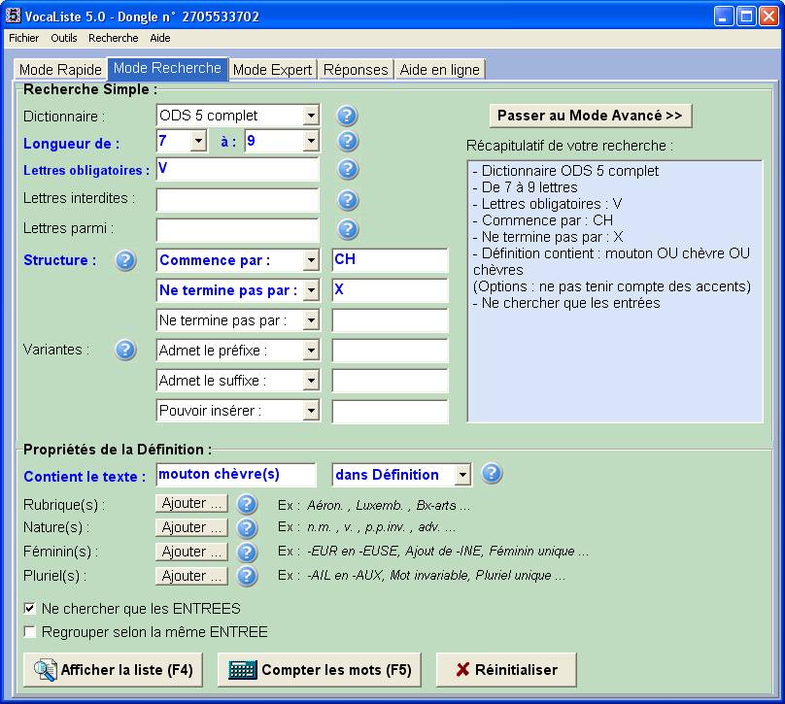Open the Recherche menu
Viewport: 785px width, 704px height.
coord(113,38)
